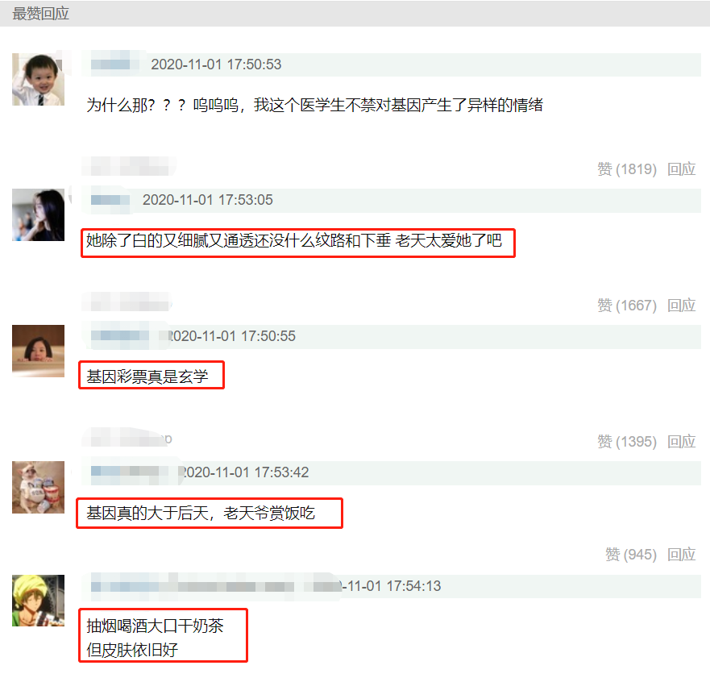Image resolution: width=710 pixels, height=678 pixels.
Task: Select the comment 基因彩票真是玄学
Action: pos(147,376)
